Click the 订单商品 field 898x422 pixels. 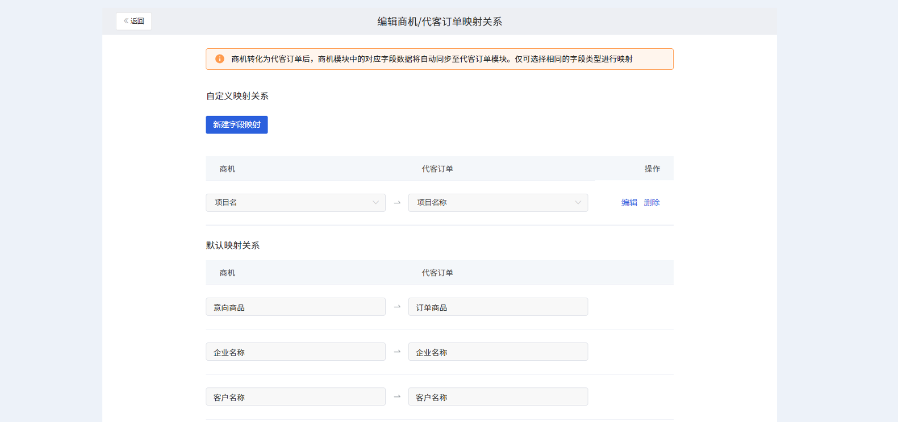[498, 307]
